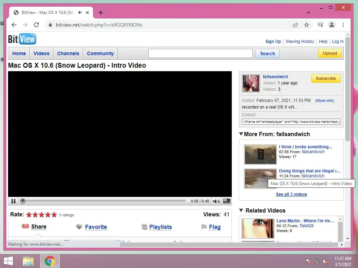Viewport: 358px width, 268px height.
Task: Open Chrome three-dot menu
Action: tap(343, 25)
